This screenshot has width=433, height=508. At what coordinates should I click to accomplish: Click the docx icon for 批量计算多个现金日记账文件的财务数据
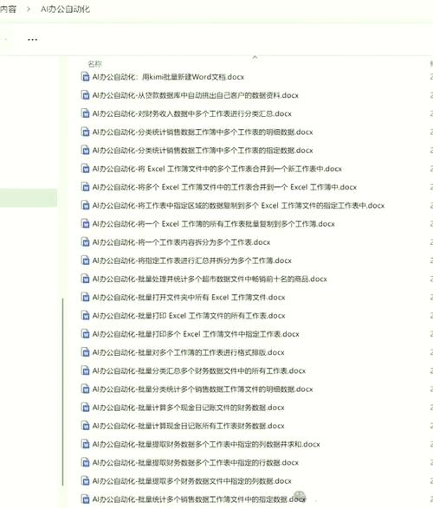tap(85, 408)
